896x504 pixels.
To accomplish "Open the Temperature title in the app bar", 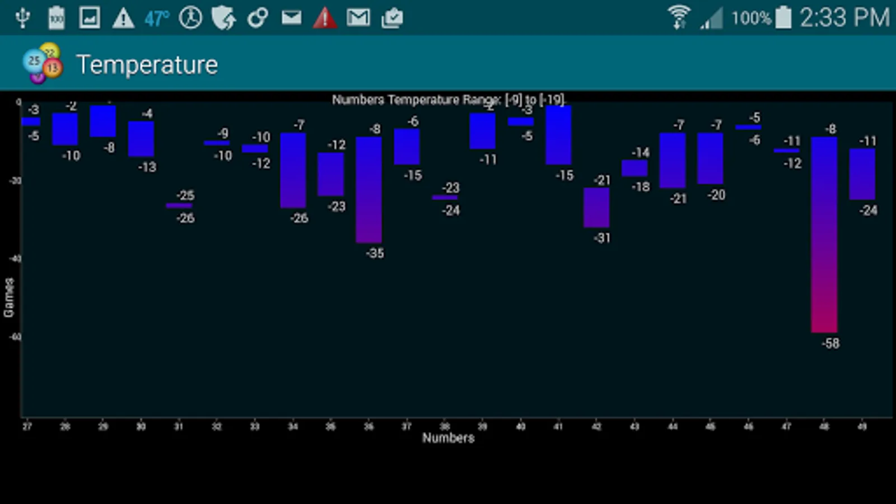I will [x=148, y=63].
